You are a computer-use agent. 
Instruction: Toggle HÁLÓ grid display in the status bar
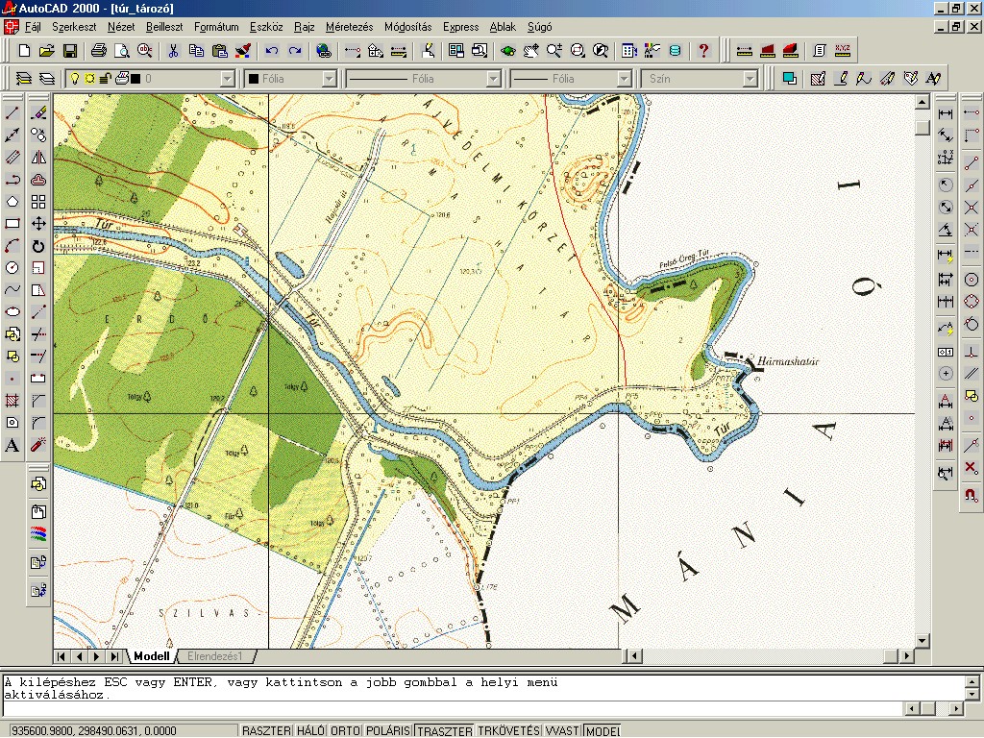click(x=310, y=731)
